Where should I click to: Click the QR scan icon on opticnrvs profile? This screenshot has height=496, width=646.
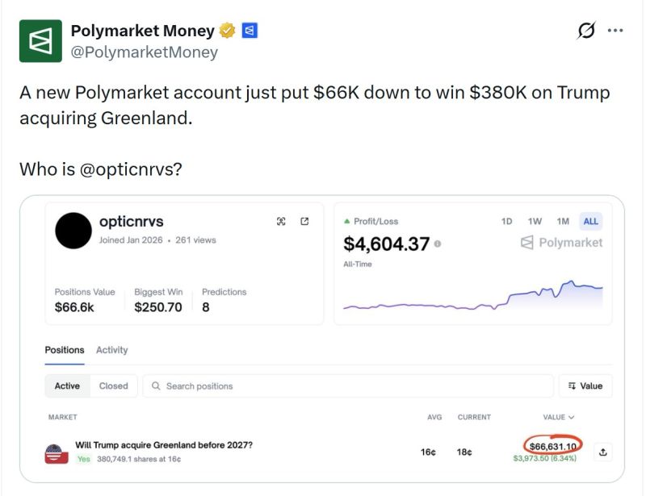pyautogui.click(x=281, y=221)
